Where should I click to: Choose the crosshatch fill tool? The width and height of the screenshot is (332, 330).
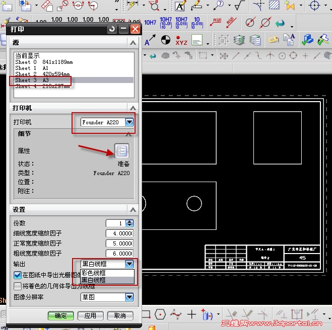click(x=274, y=5)
